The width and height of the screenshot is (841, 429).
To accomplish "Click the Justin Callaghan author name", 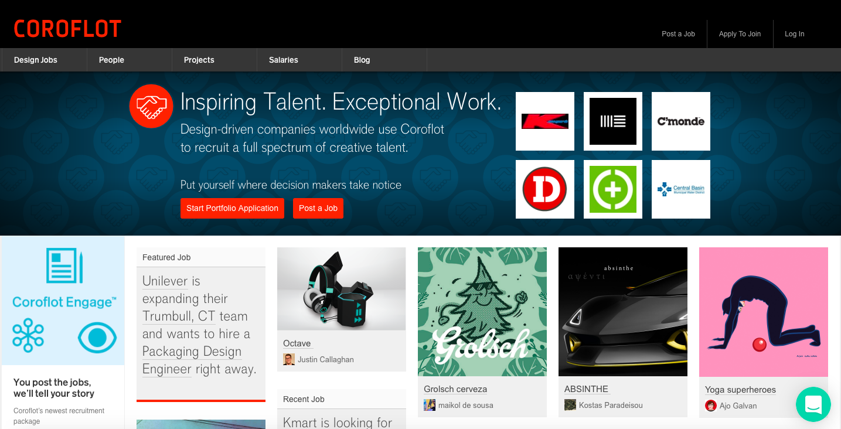I will tap(326, 360).
